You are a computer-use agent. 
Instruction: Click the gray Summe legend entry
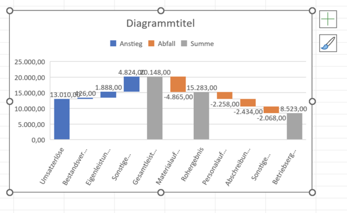[197, 43]
